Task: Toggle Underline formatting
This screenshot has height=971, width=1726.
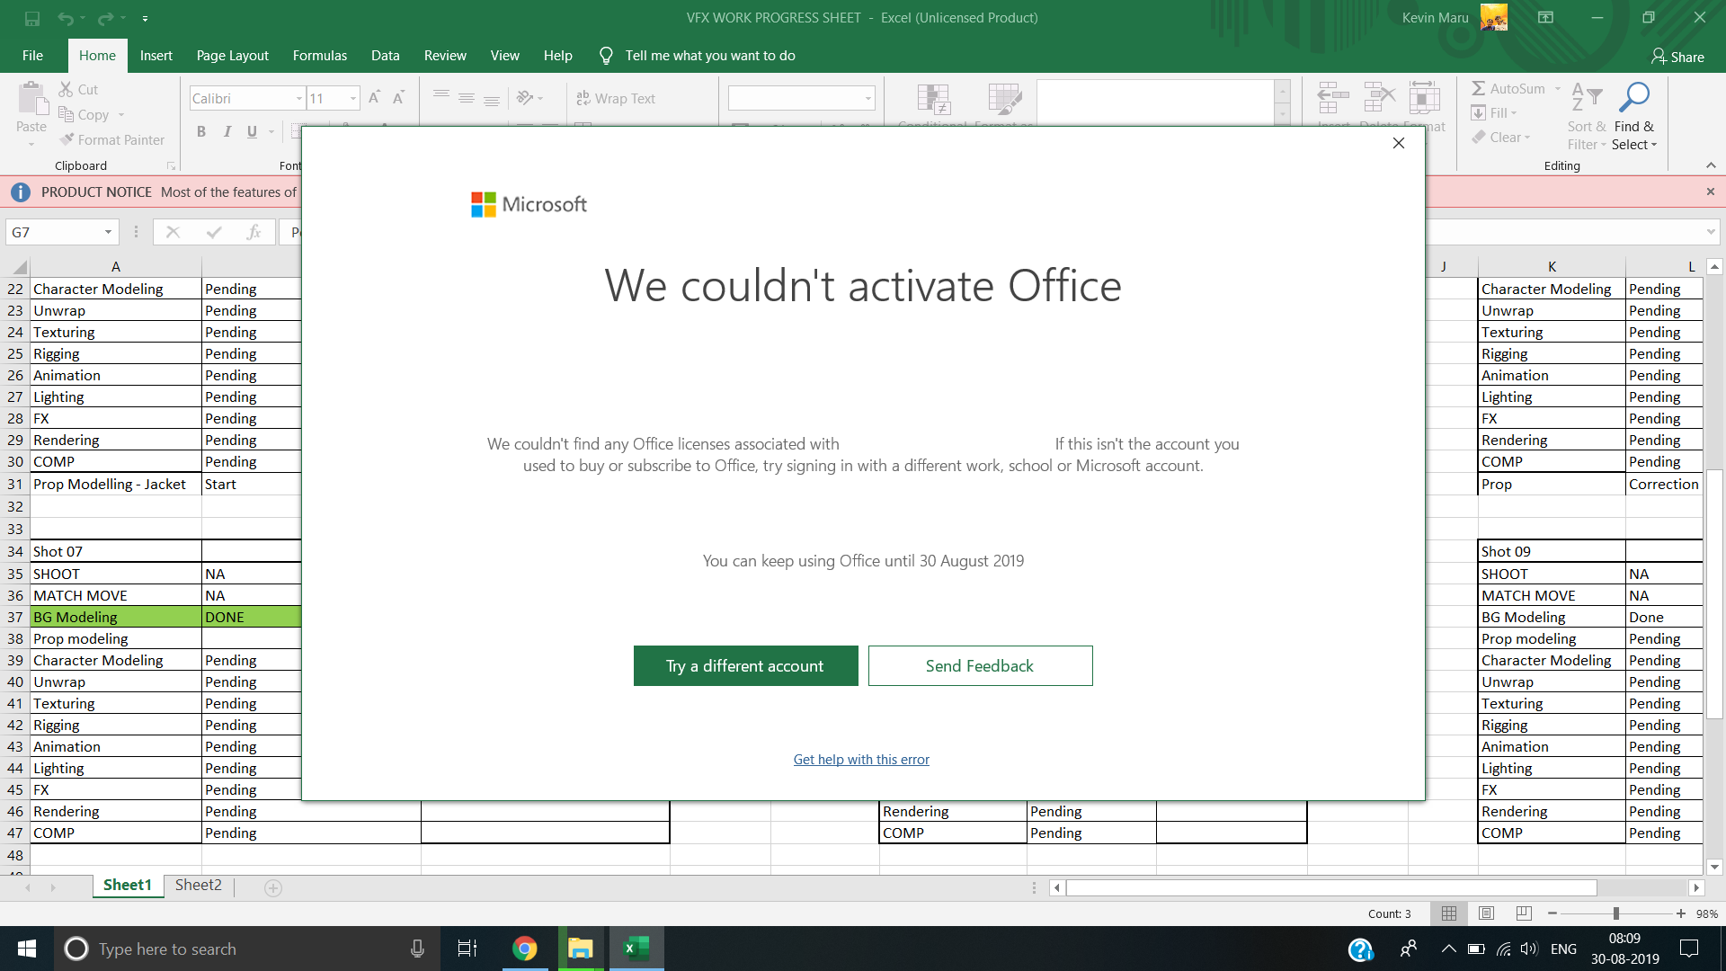Action: [252, 132]
